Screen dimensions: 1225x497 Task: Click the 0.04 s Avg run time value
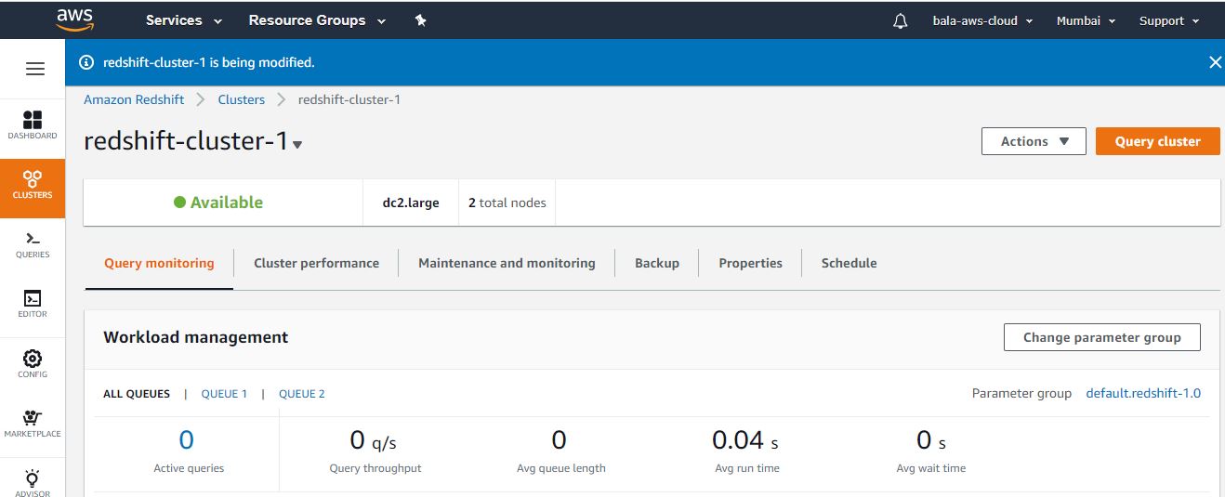pos(745,440)
